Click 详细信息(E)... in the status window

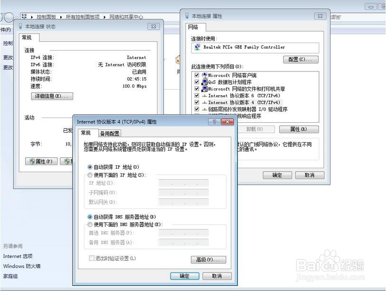tap(52, 96)
